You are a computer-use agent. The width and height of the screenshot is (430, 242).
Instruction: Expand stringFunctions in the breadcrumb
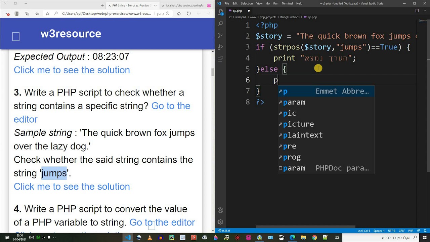289,17
